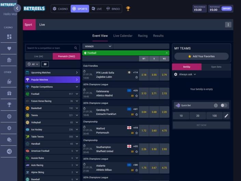The width and height of the screenshot is (241, 181).
Task: Open the WINNER market dropdown
Action: 98,46
